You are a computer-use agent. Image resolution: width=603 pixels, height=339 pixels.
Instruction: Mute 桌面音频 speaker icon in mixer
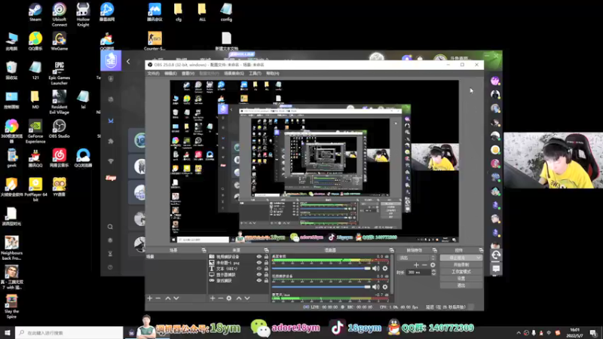(375, 268)
